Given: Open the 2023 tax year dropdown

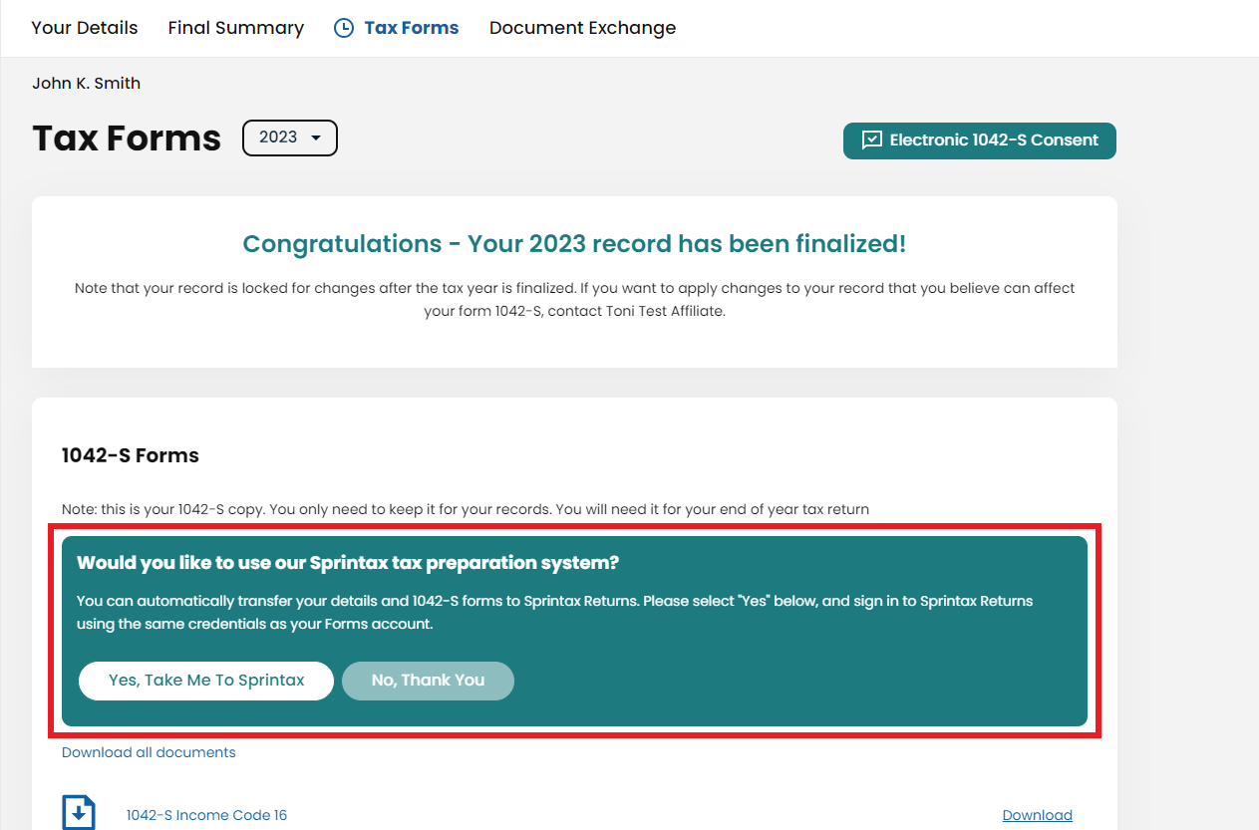Looking at the screenshot, I should [x=290, y=138].
